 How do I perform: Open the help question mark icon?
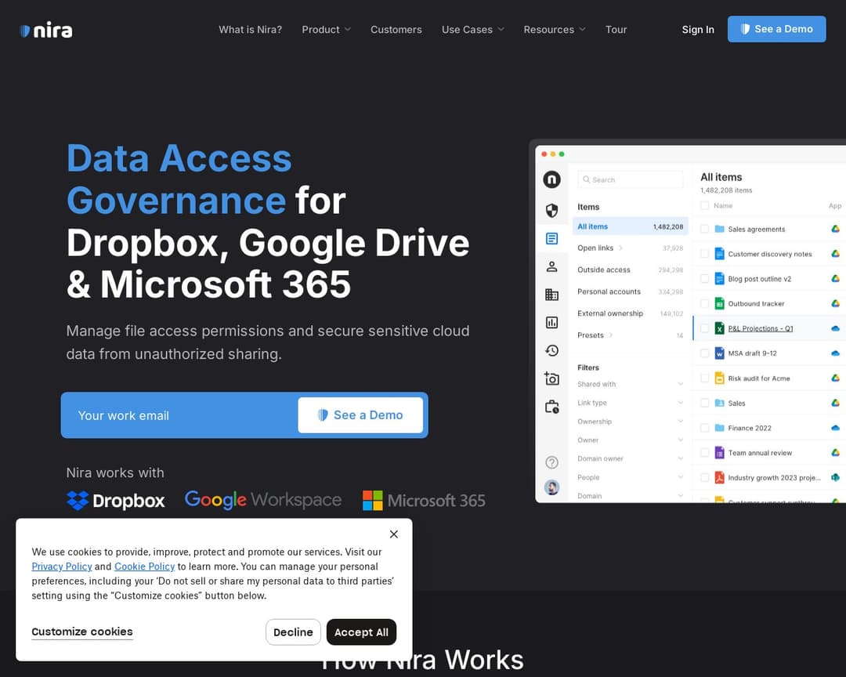(551, 462)
